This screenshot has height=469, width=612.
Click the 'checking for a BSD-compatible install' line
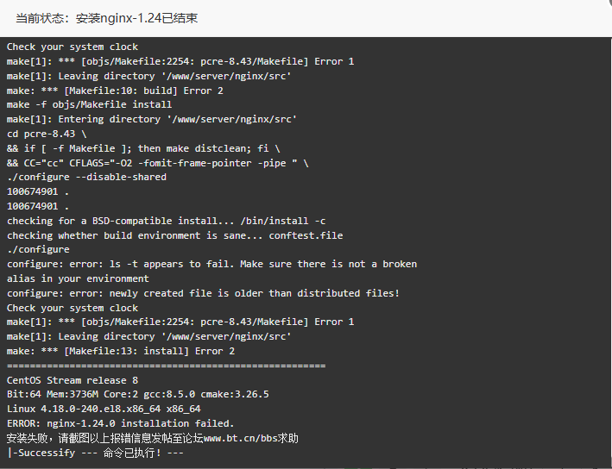(166, 221)
